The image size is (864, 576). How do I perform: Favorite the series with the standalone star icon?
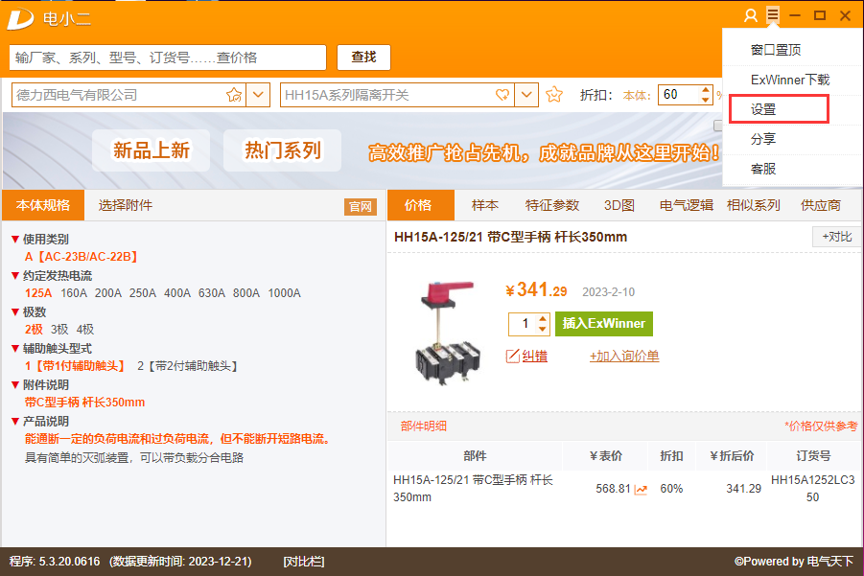pos(554,95)
